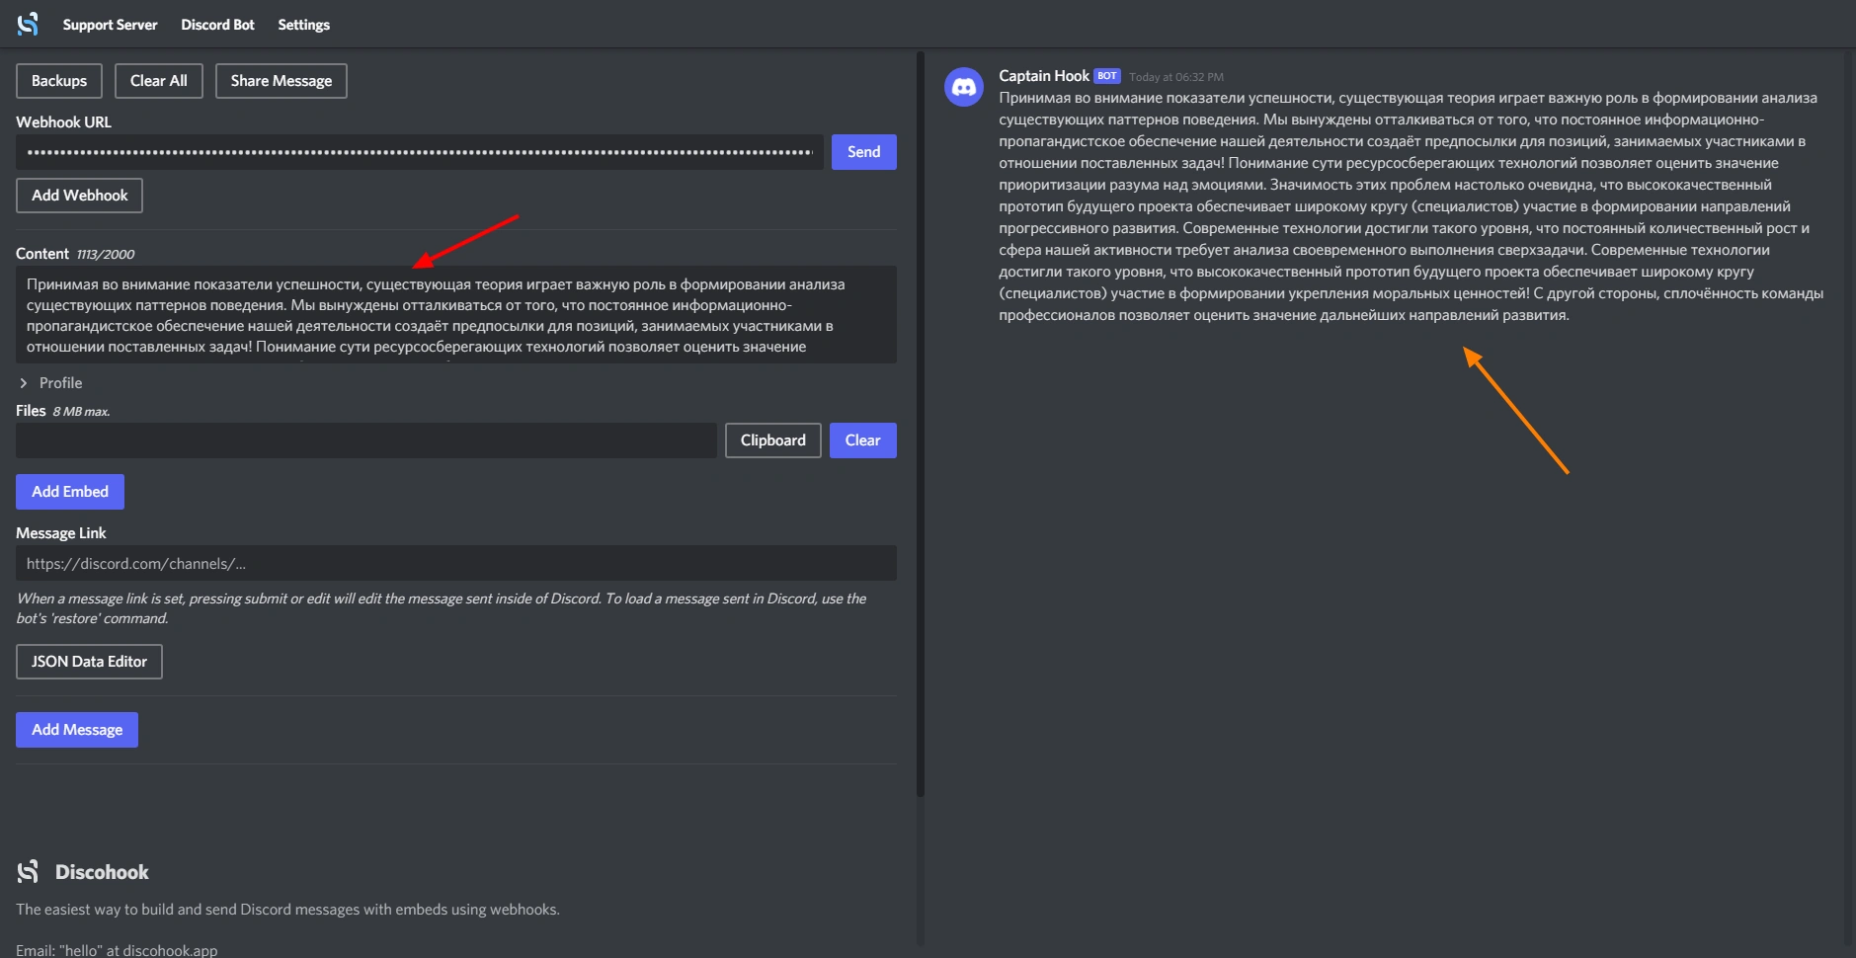Screen dimensions: 1856x958
Task: Focus the Message Link field
Action: (x=456, y=563)
